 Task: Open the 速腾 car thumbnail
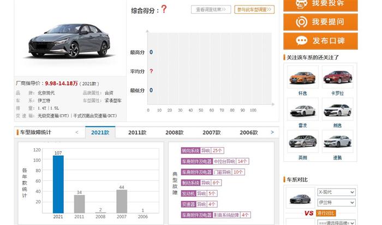click(x=337, y=141)
